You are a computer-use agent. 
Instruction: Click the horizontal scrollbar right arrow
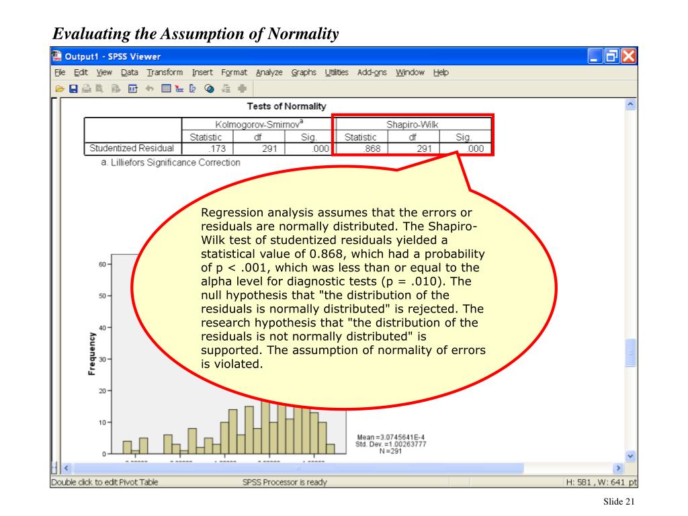[x=619, y=468]
